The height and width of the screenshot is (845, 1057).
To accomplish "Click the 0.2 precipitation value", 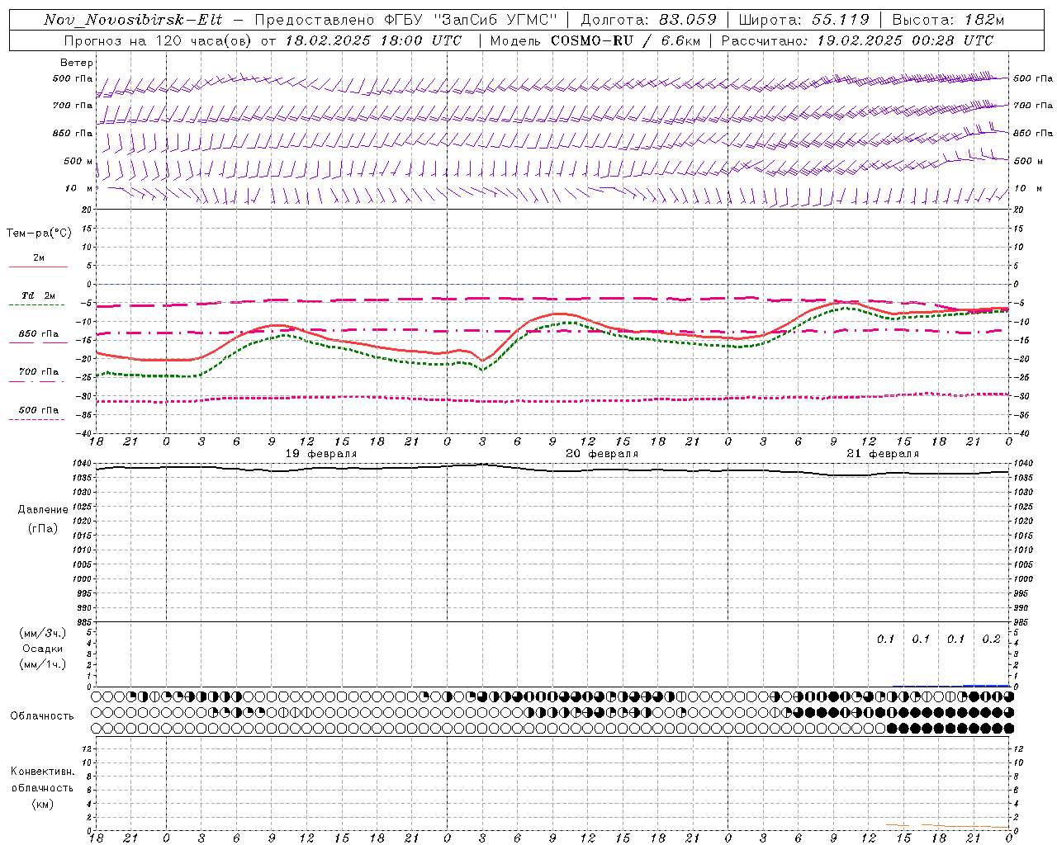I will coord(991,639).
